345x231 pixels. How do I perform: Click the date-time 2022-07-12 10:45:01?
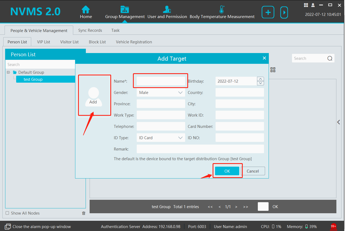(x=323, y=15)
